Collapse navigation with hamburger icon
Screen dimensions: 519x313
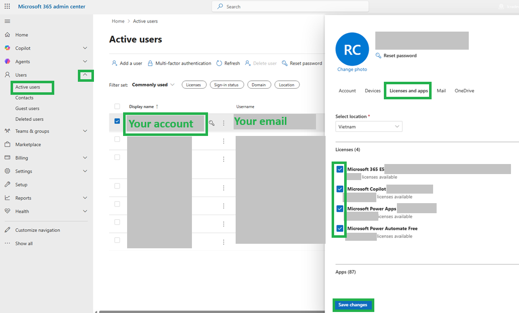7,21
